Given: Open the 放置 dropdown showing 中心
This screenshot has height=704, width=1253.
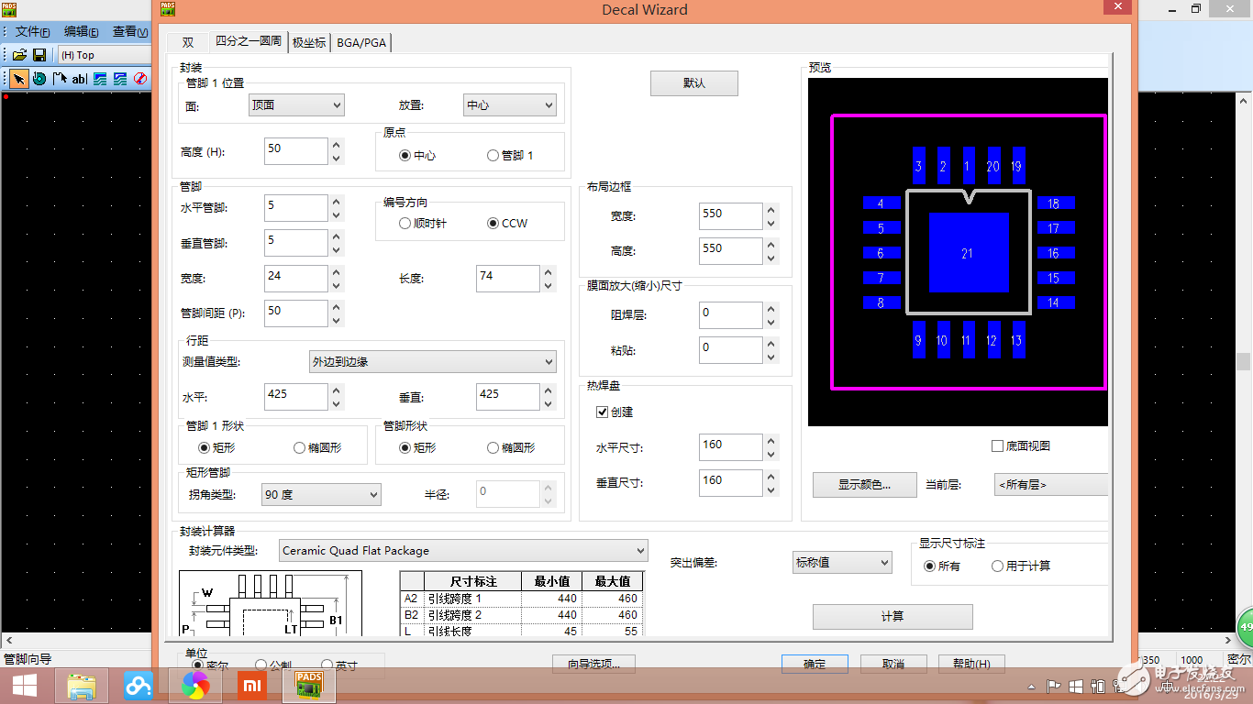Looking at the screenshot, I should click(510, 105).
